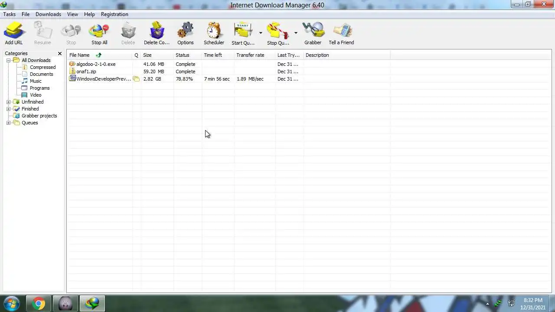555x312 pixels.
Task: Select the Compressed category
Action: 42,67
